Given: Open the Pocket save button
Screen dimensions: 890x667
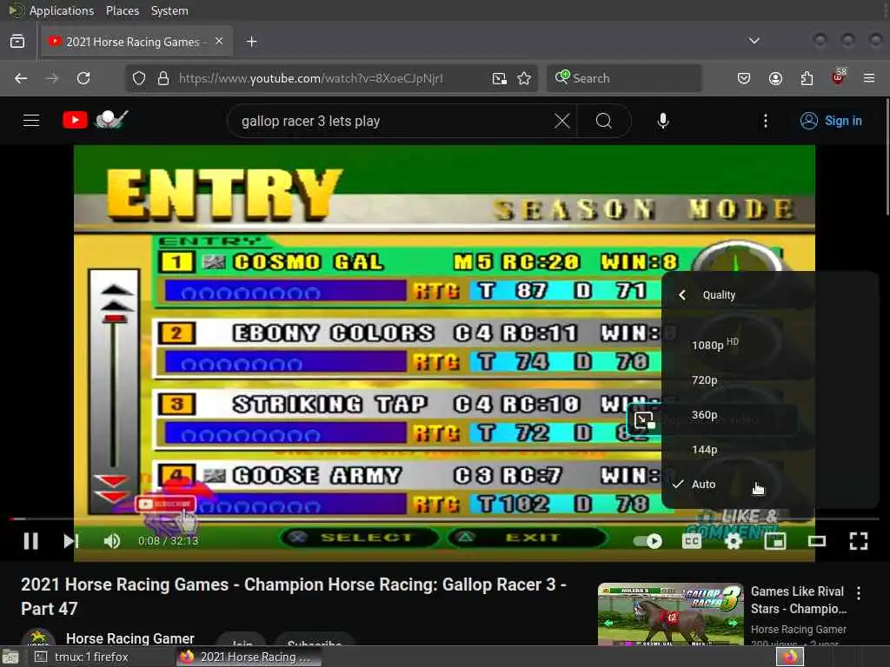Looking at the screenshot, I should point(744,78).
